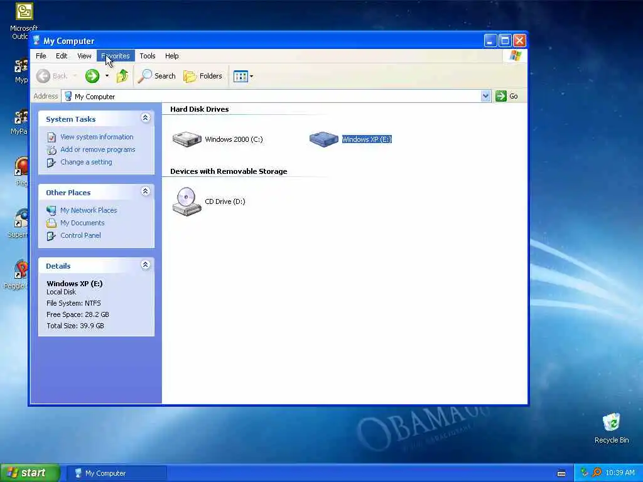Screen dimensions: 643x482
Task: Collapse the Other Places panel
Action: point(145,191)
